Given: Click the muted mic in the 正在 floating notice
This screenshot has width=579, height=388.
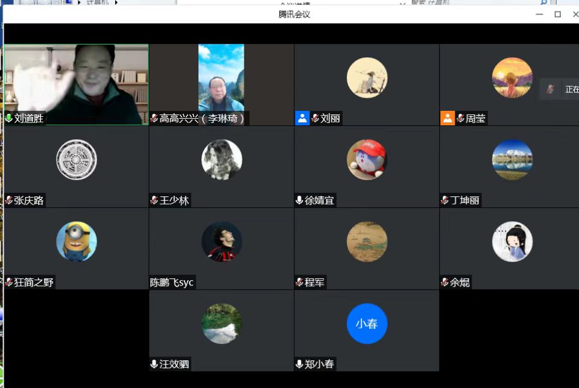Looking at the screenshot, I should pyautogui.click(x=550, y=89).
